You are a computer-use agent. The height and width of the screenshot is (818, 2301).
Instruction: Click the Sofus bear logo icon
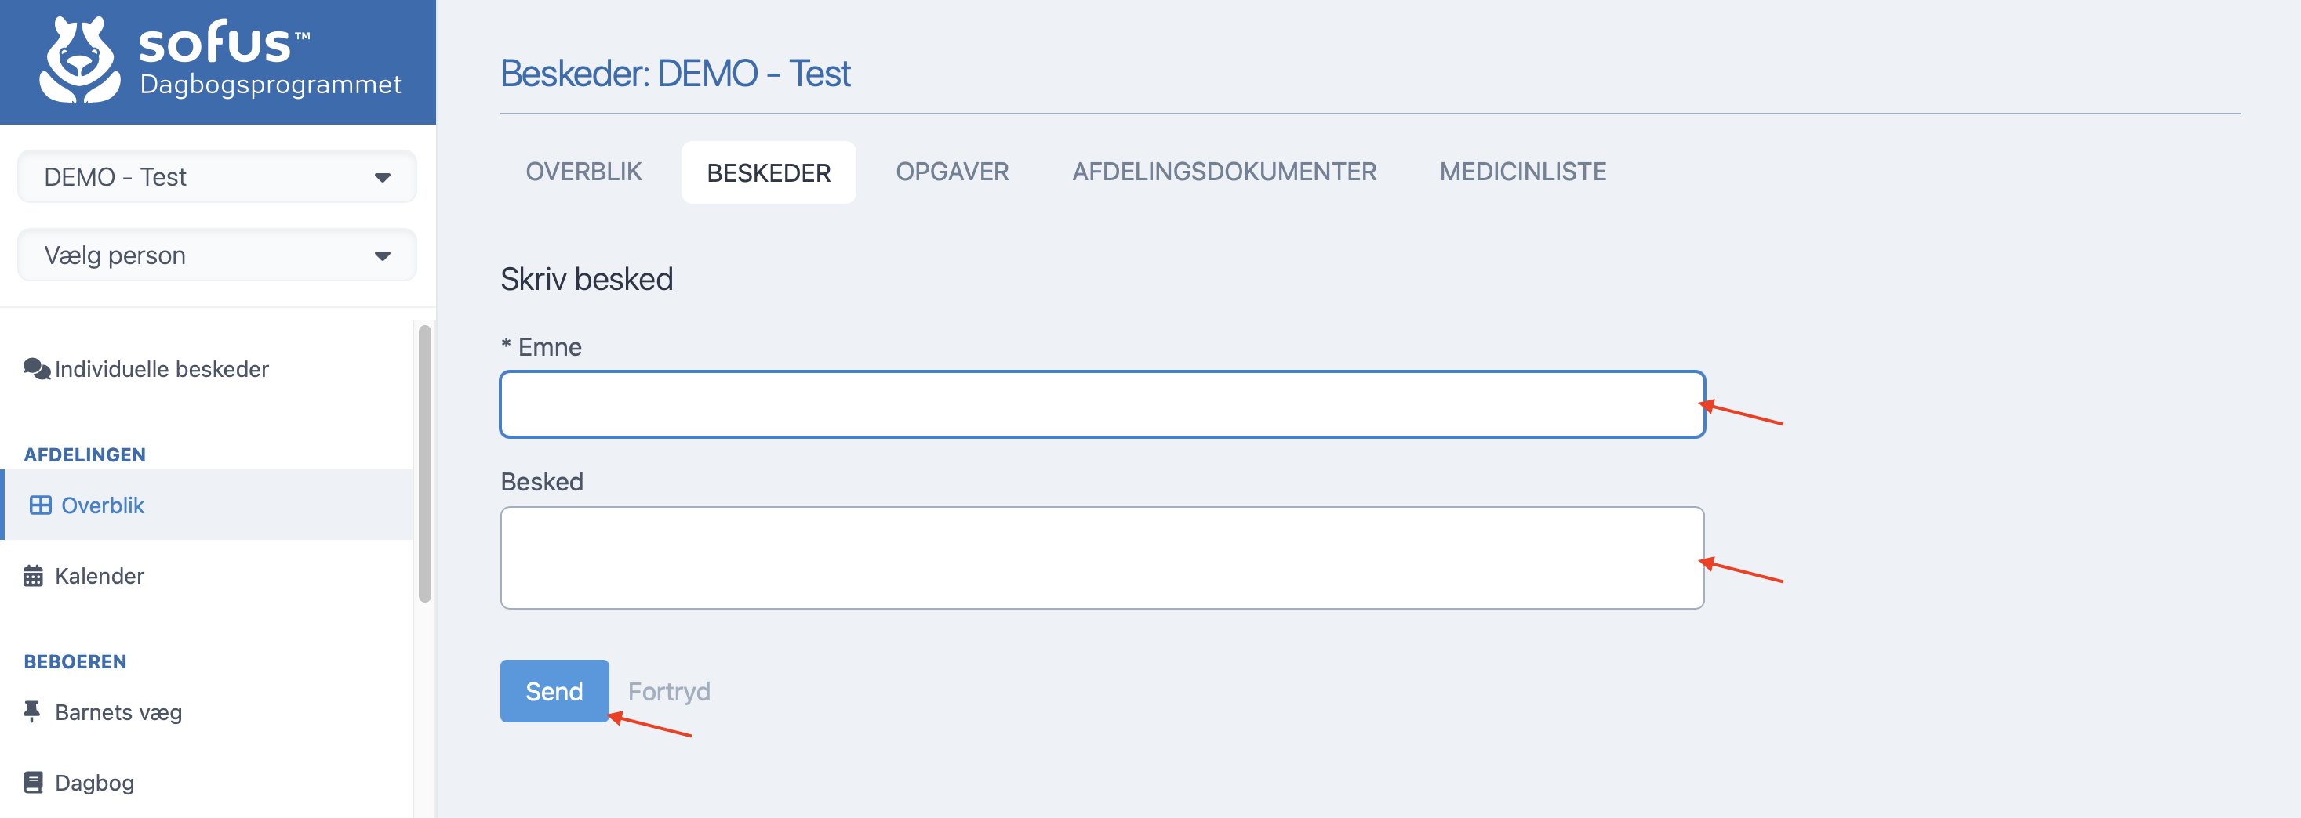pos(79,60)
